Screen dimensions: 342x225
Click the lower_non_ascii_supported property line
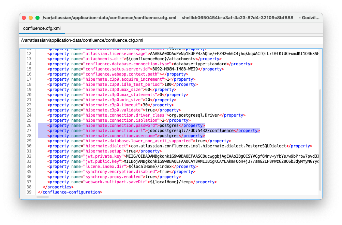tap(139, 141)
